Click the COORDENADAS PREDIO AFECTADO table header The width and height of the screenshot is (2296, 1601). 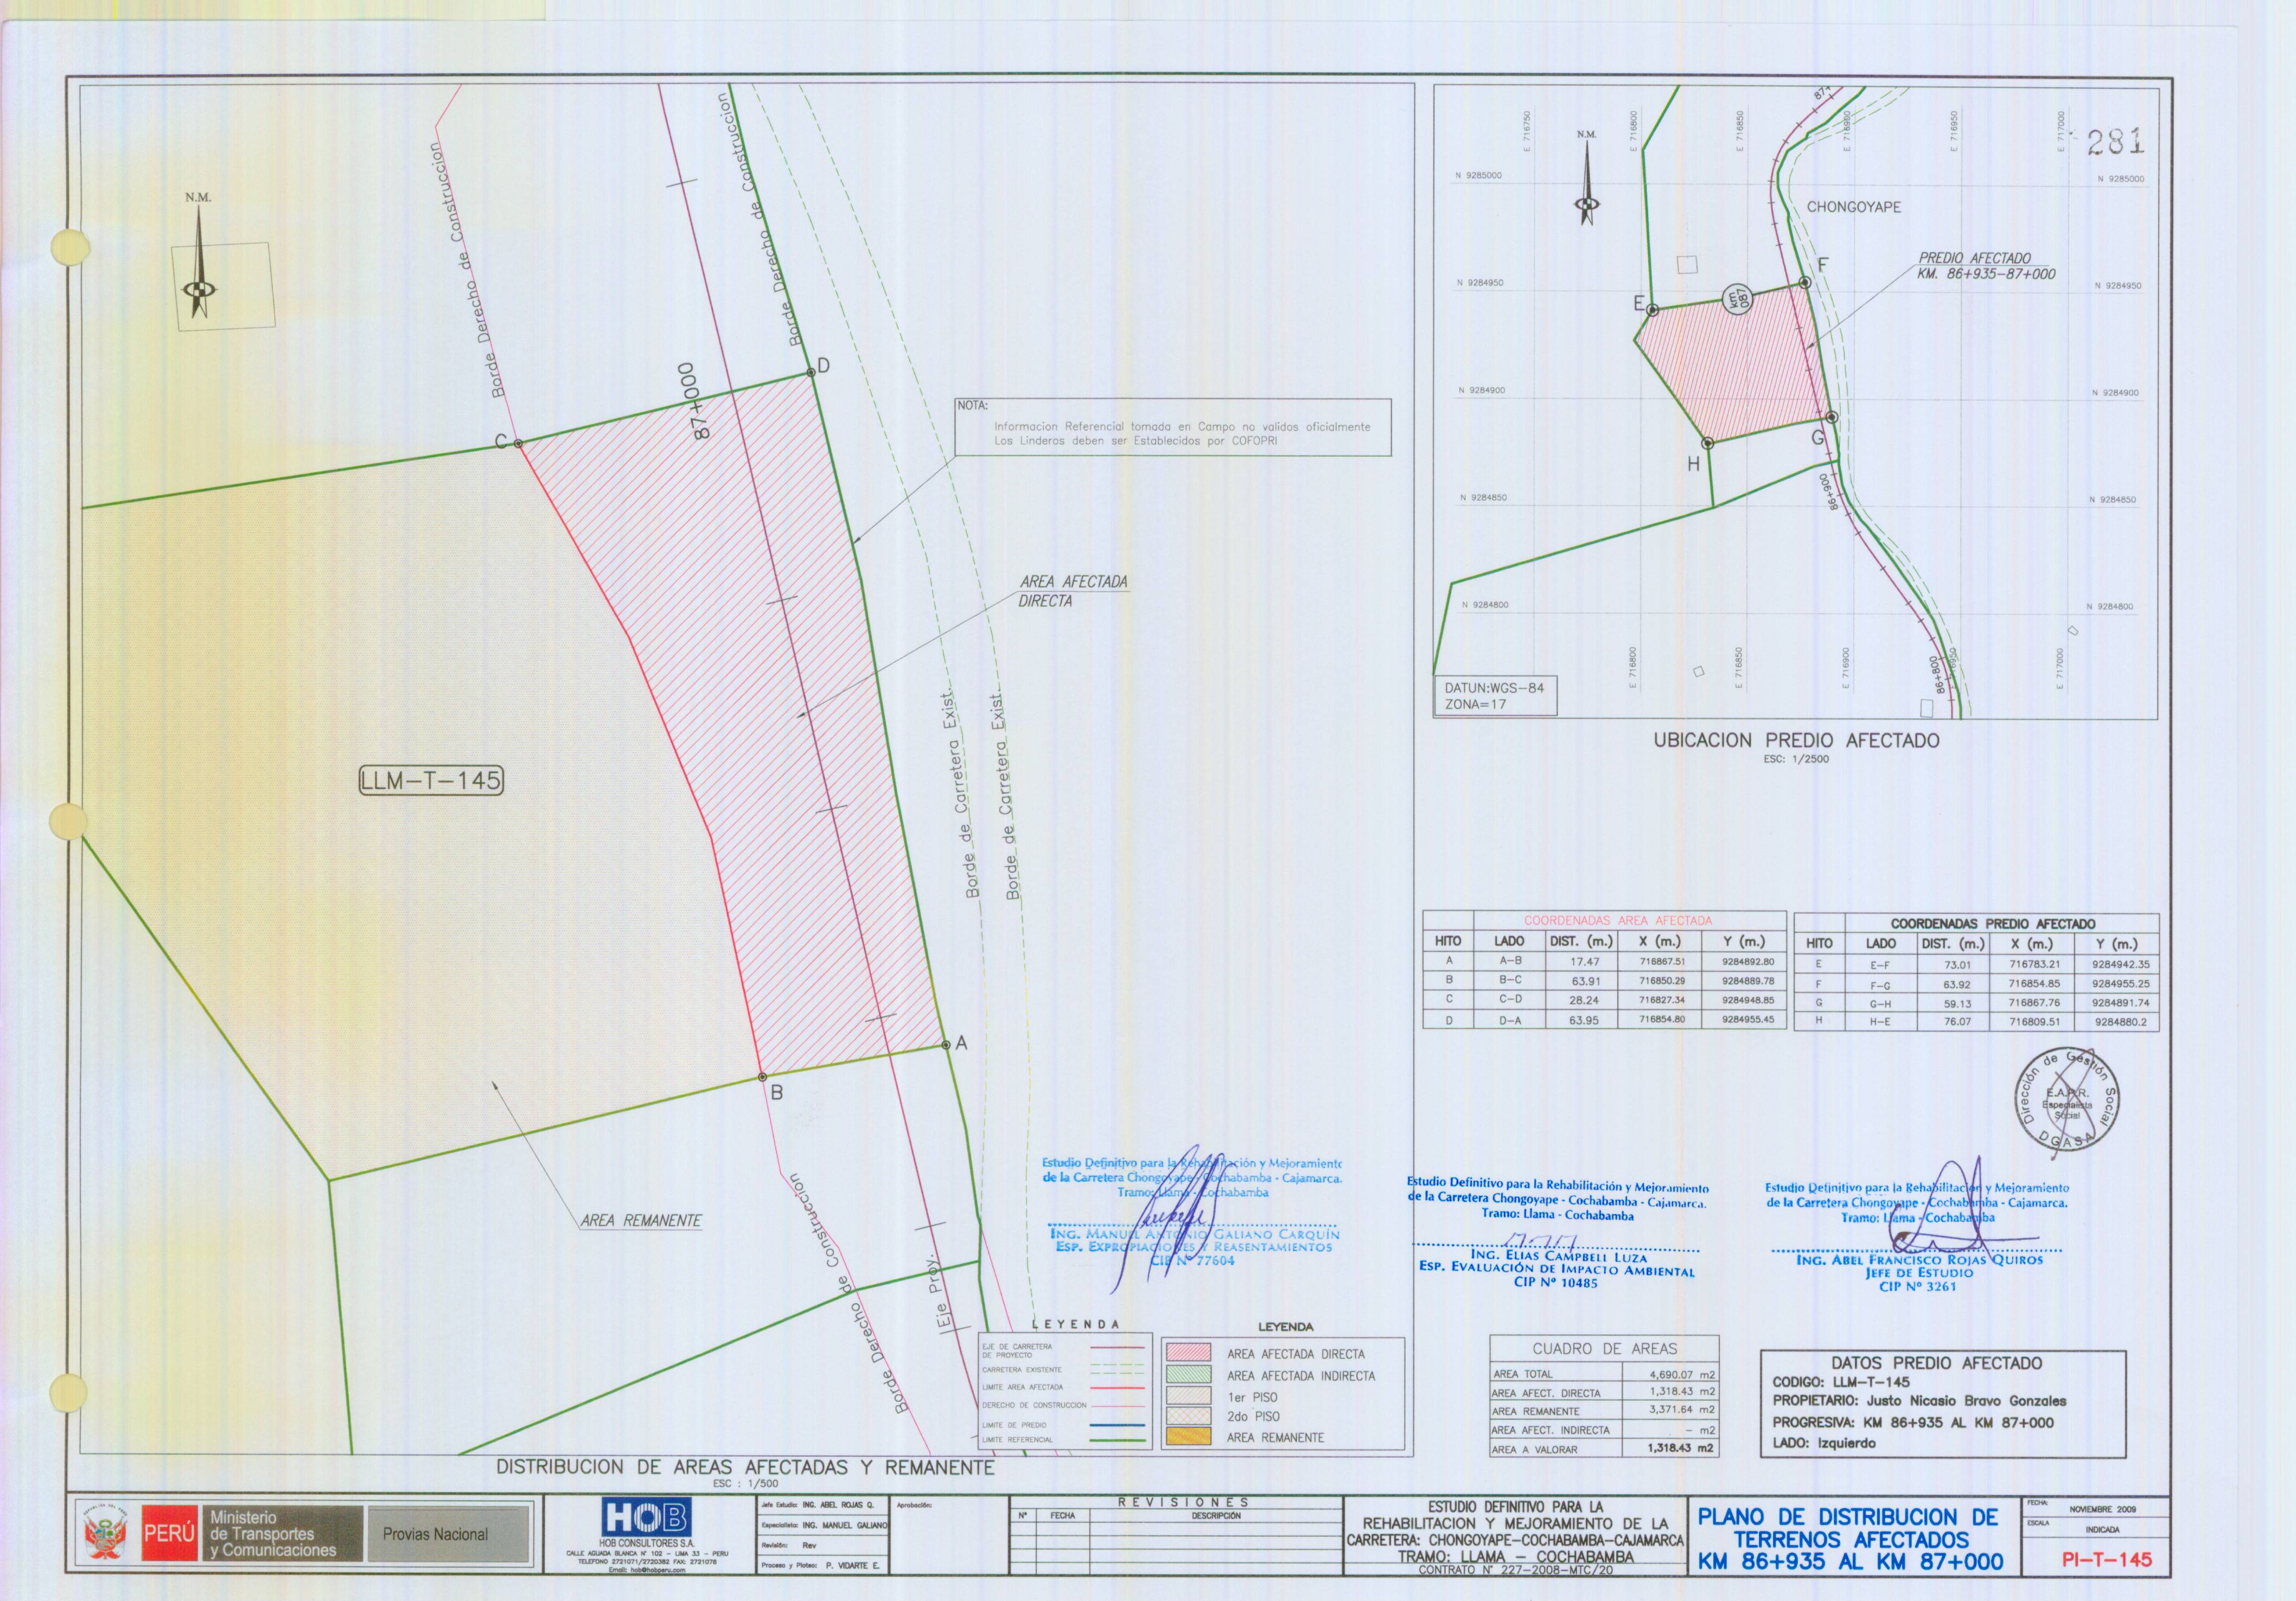click(1992, 924)
